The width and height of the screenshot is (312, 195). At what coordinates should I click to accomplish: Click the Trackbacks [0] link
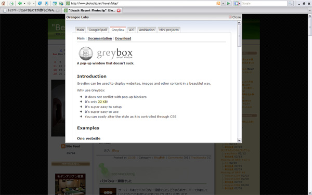(x=201, y=158)
